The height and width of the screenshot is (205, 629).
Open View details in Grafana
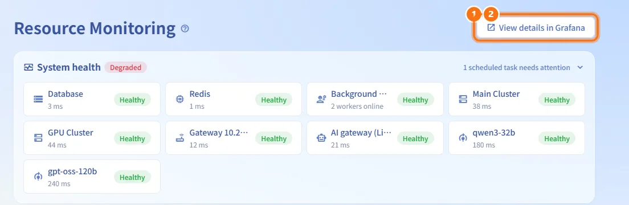pos(536,28)
